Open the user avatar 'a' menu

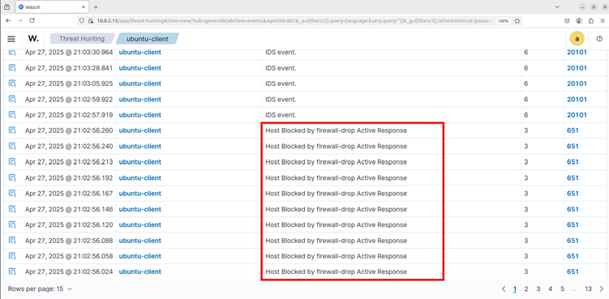point(577,39)
